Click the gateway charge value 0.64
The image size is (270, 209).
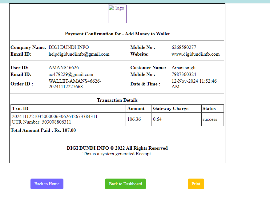(x=157, y=119)
